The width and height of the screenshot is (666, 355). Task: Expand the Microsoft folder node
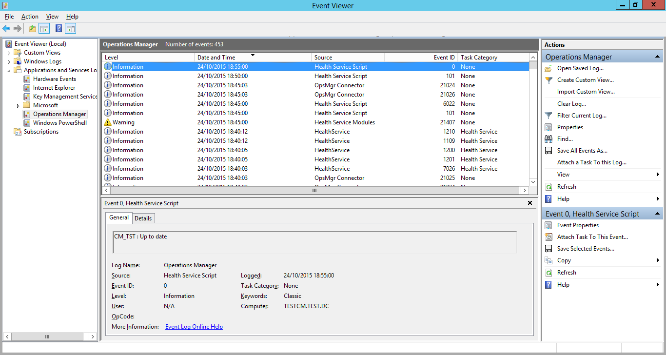[x=18, y=105]
